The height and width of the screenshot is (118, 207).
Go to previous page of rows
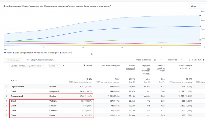(189, 60)
